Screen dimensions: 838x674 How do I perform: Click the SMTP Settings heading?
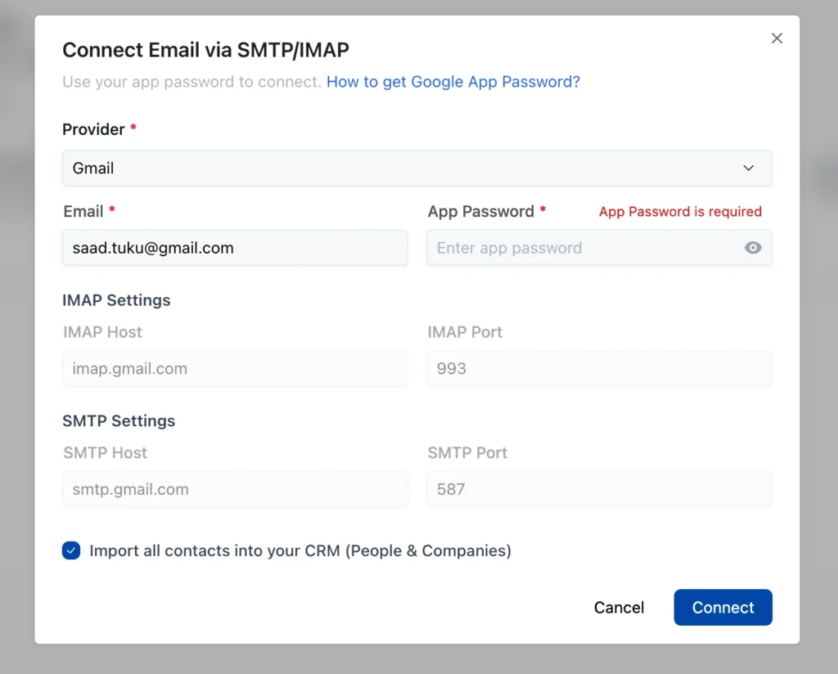click(119, 421)
